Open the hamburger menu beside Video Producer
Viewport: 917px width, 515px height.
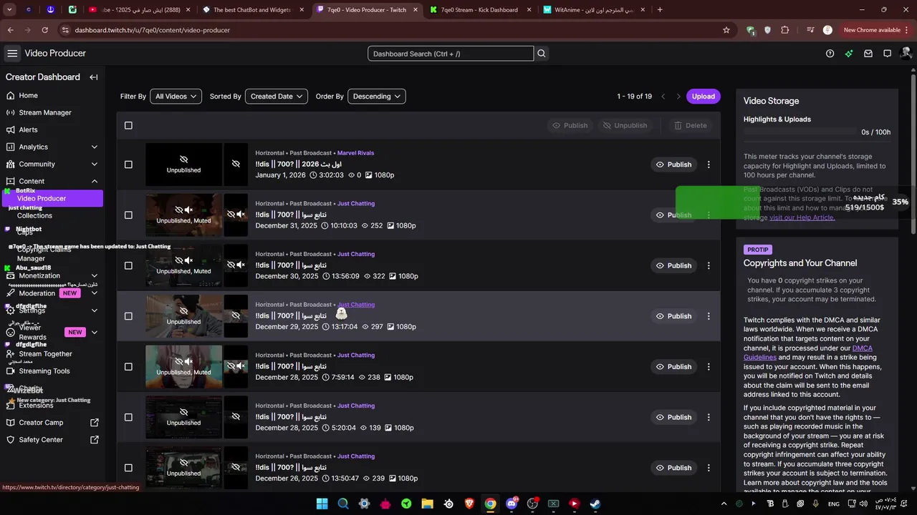tap(12, 54)
